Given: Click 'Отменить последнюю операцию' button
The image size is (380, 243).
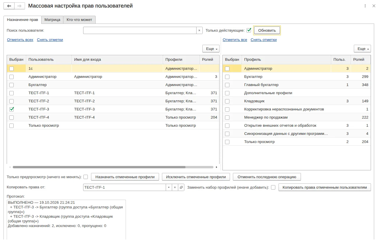Looking at the screenshot, I should (267, 177).
